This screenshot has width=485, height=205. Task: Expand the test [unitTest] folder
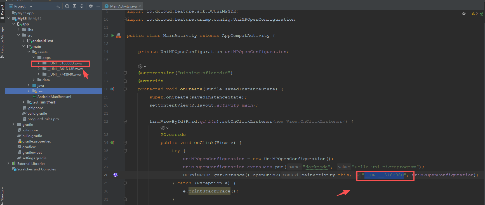tap(23, 102)
